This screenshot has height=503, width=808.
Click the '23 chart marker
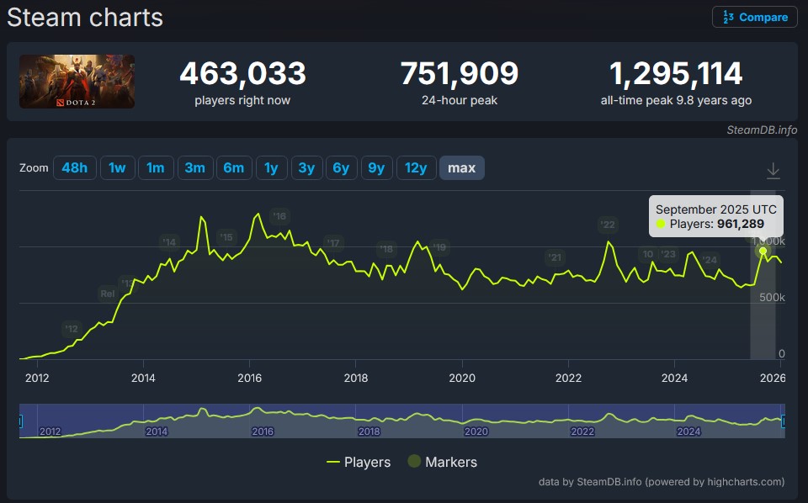668,254
